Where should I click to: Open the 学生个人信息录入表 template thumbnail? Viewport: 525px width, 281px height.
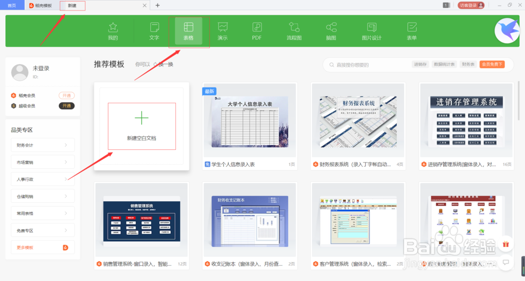tap(249, 121)
